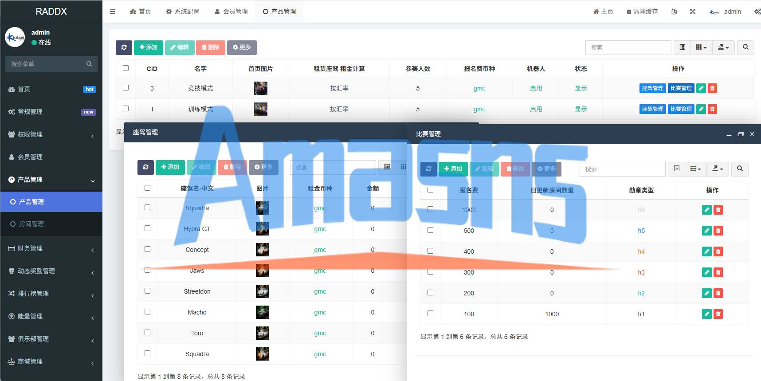The height and width of the screenshot is (381, 761).
Task: Check the Concept row checkbox
Action: click(147, 249)
